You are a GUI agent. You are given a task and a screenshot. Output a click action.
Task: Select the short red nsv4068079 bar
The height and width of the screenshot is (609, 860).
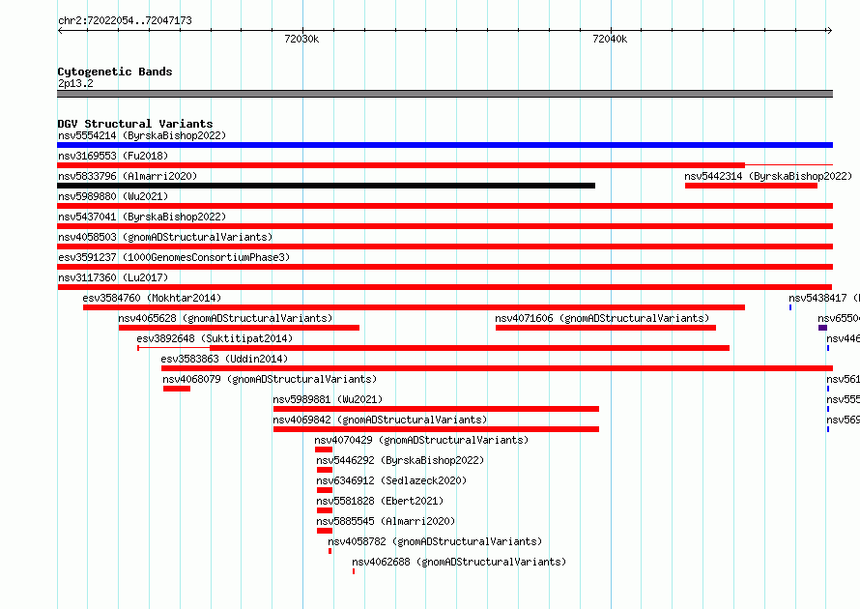[x=177, y=389]
